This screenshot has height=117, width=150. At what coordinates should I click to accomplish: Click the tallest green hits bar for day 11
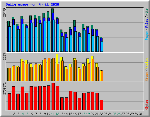click(52, 11)
